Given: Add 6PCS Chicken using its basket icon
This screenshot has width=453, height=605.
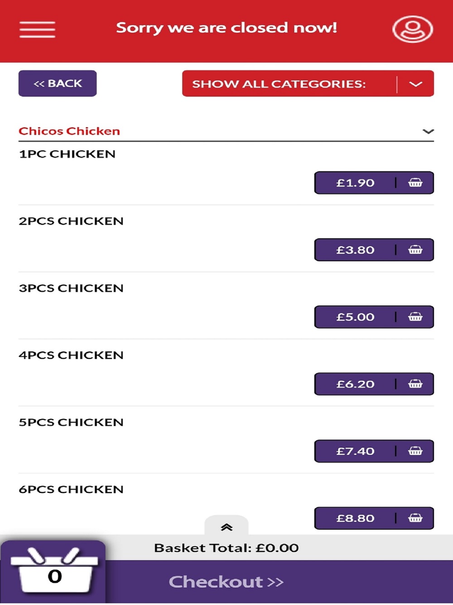Looking at the screenshot, I should (415, 518).
